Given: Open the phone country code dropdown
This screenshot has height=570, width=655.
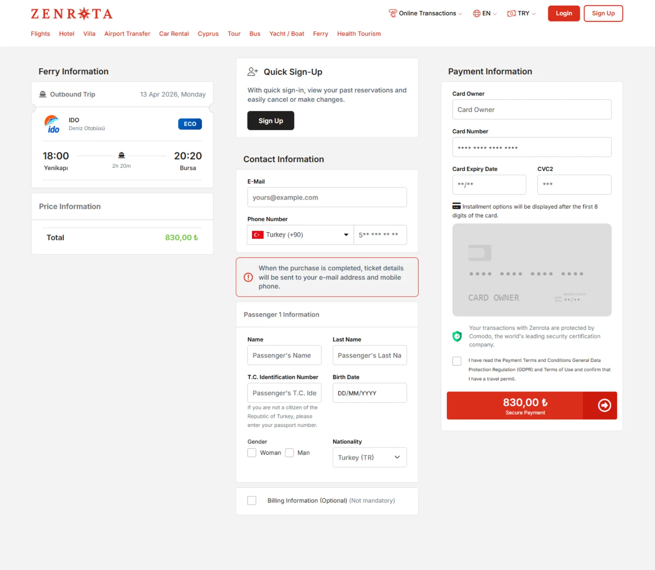Looking at the screenshot, I should 300,235.
